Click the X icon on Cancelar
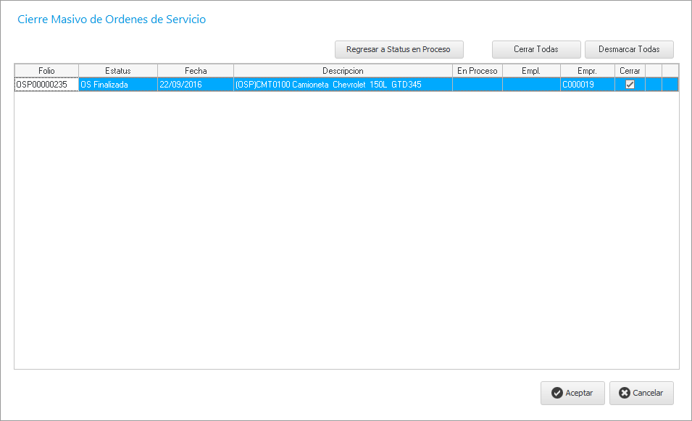 point(624,393)
